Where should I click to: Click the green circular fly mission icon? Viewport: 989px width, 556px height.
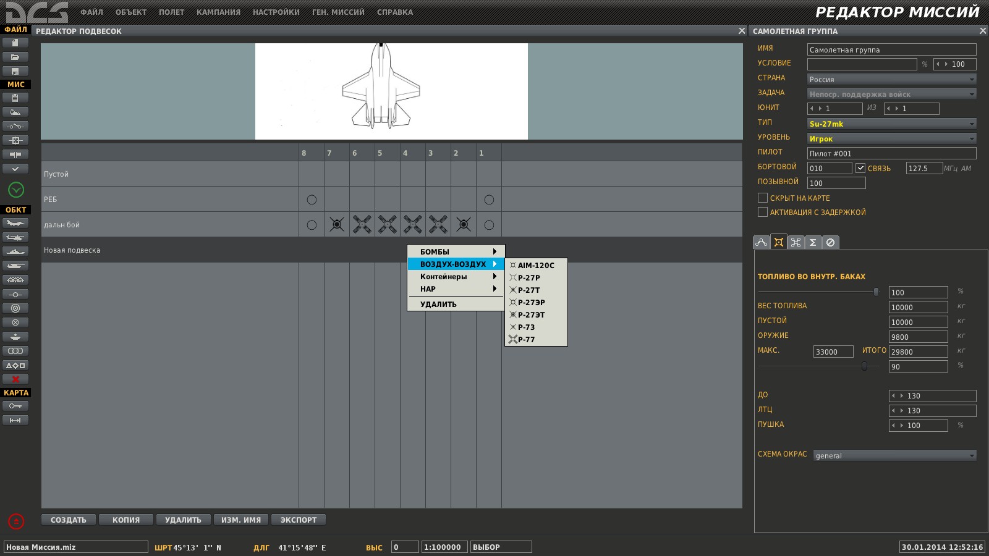tap(16, 190)
